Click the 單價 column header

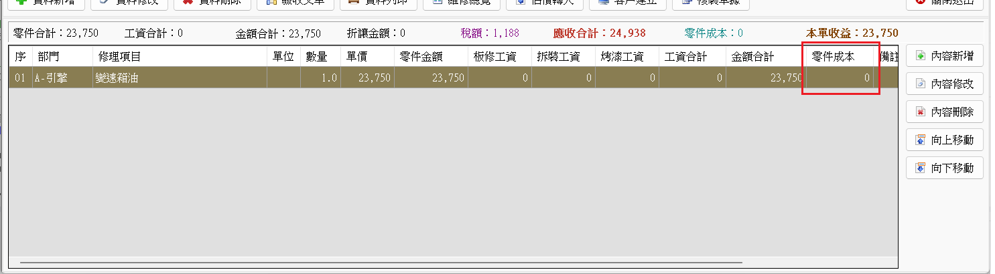point(367,57)
